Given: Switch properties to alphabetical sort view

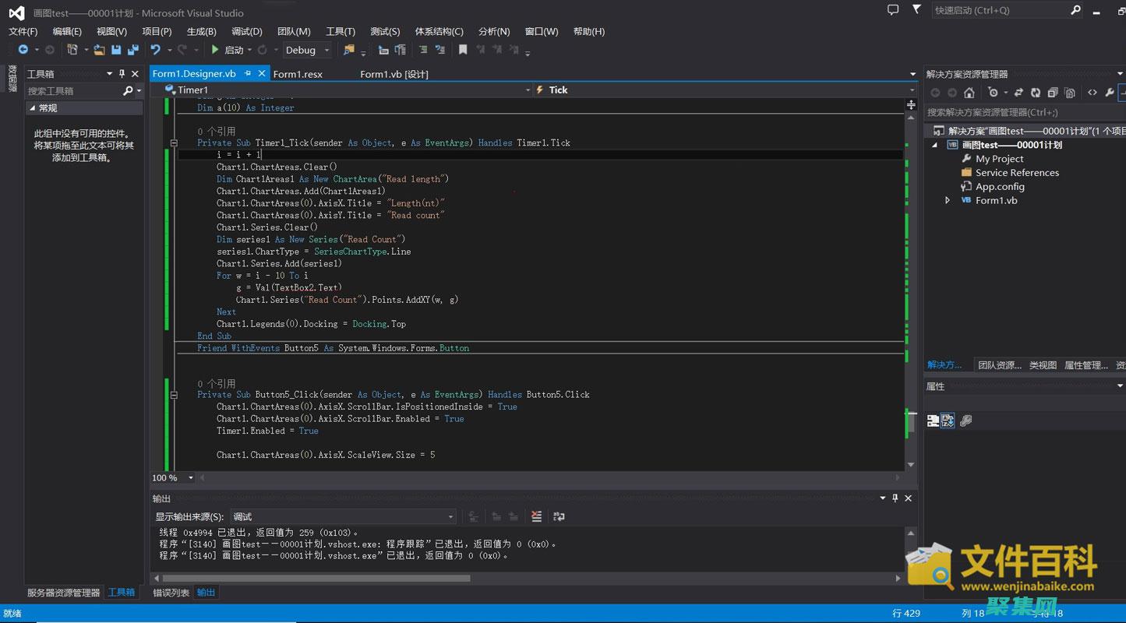Looking at the screenshot, I should [x=948, y=421].
